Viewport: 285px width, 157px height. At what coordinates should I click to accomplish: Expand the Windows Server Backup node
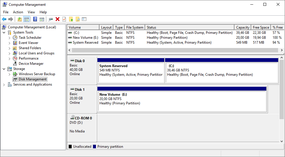(x=10, y=74)
